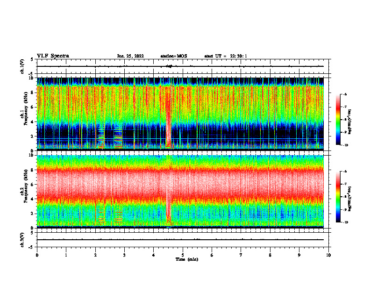Viewport: 370px width, 286px height.
Task: Click the ch.2 frequency tick label "2"
Action: [x=33, y=214]
